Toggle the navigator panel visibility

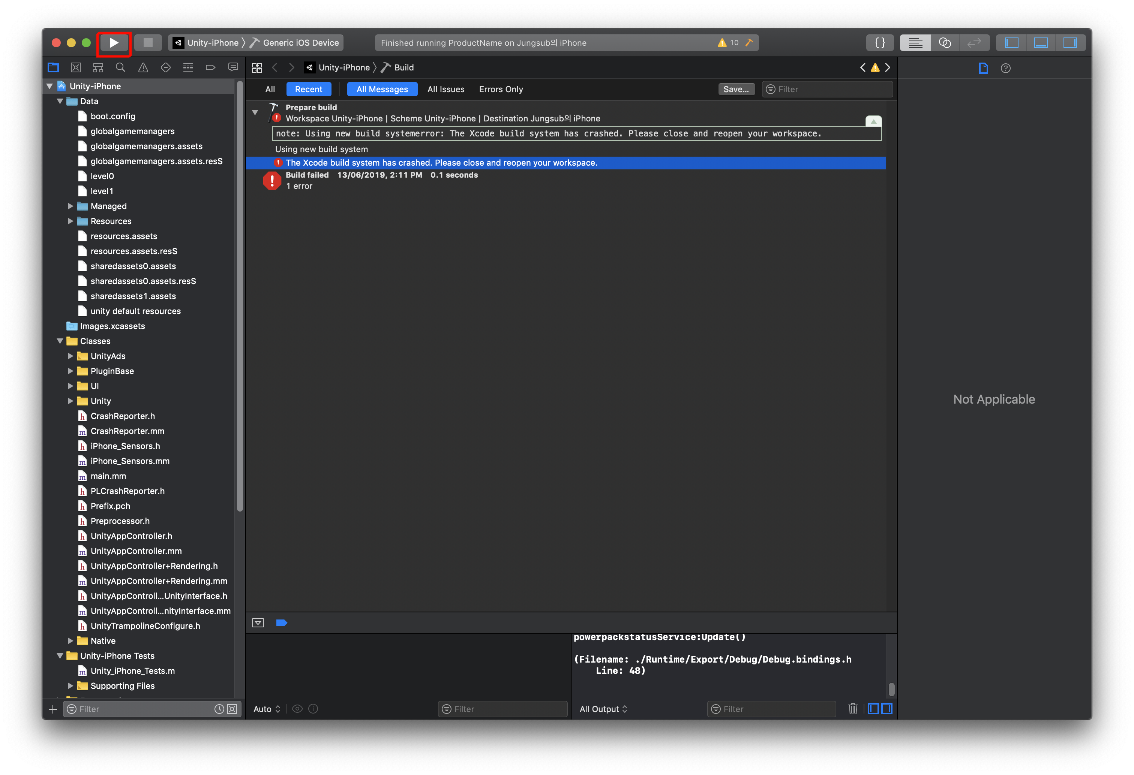click(x=1011, y=43)
